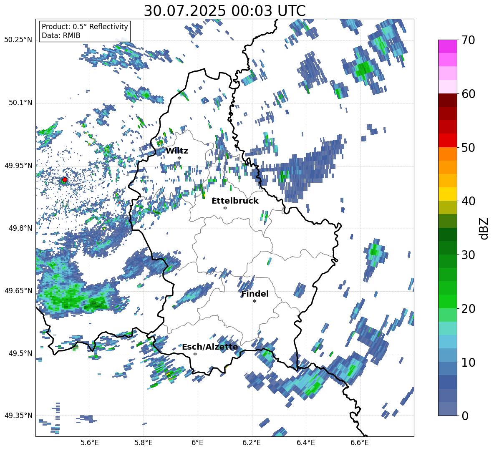Click the colorbar tick label 70
Viewport: 494px width, 451px height.
coord(468,40)
